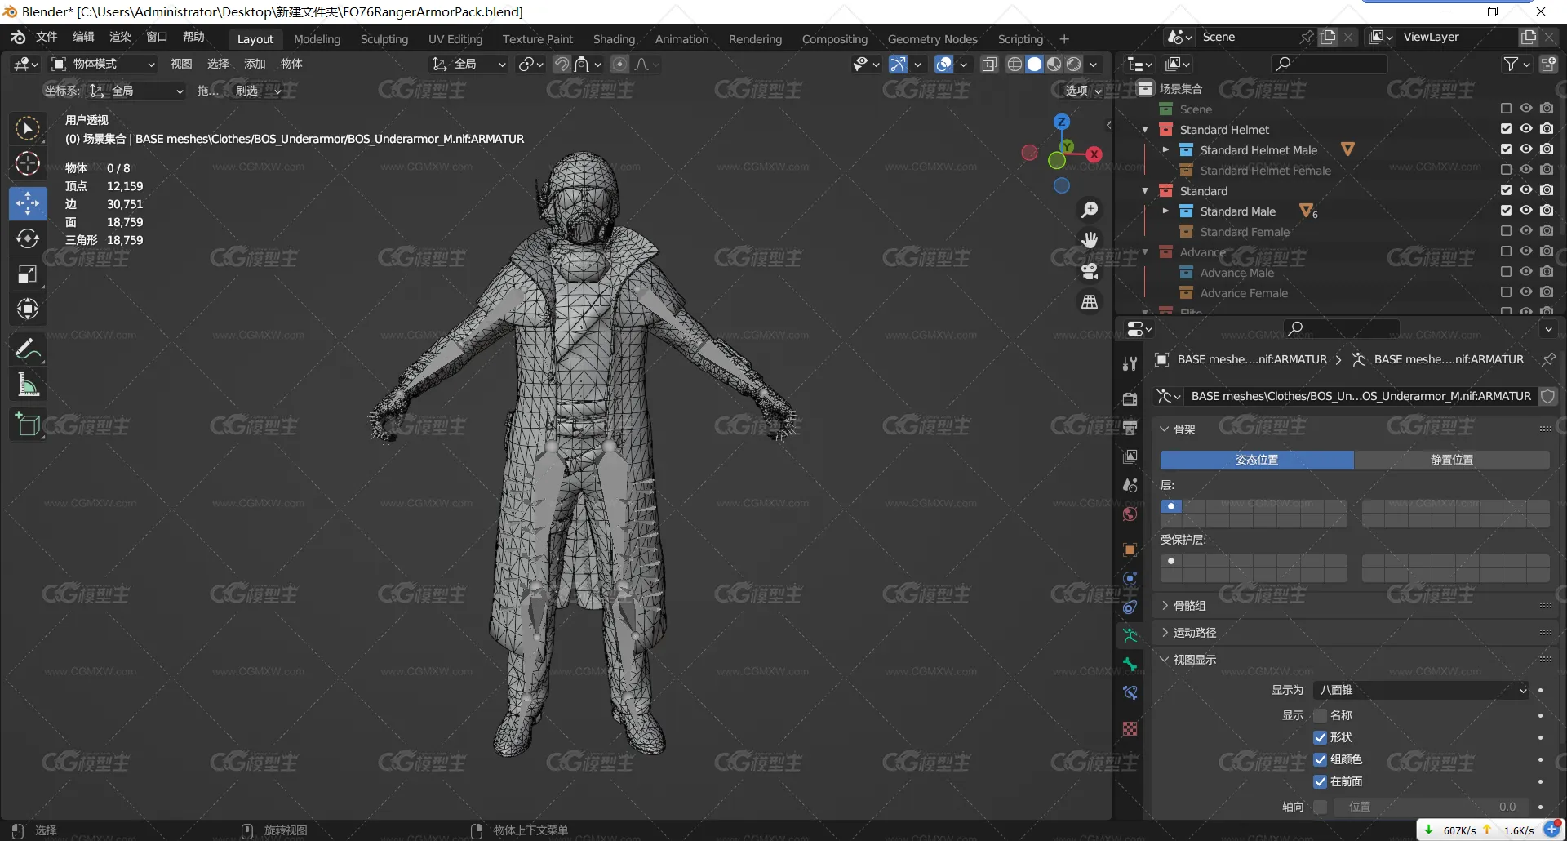Image resolution: width=1567 pixels, height=841 pixels.
Task: Open the Object Constraints properties tab
Action: click(1130, 607)
